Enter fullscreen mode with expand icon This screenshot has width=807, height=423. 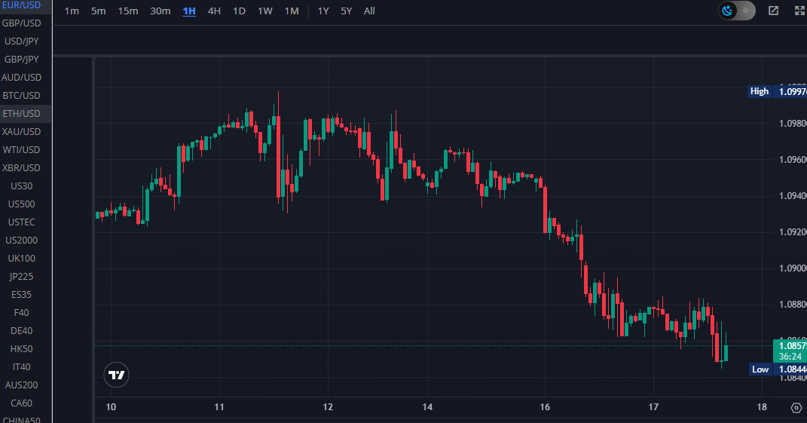pos(800,11)
